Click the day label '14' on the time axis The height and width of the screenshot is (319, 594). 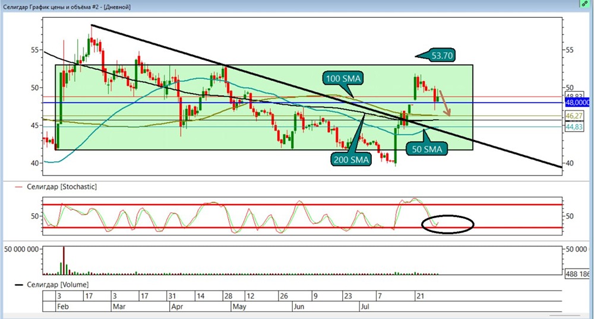pyautogui.click(x=200, y=296)
